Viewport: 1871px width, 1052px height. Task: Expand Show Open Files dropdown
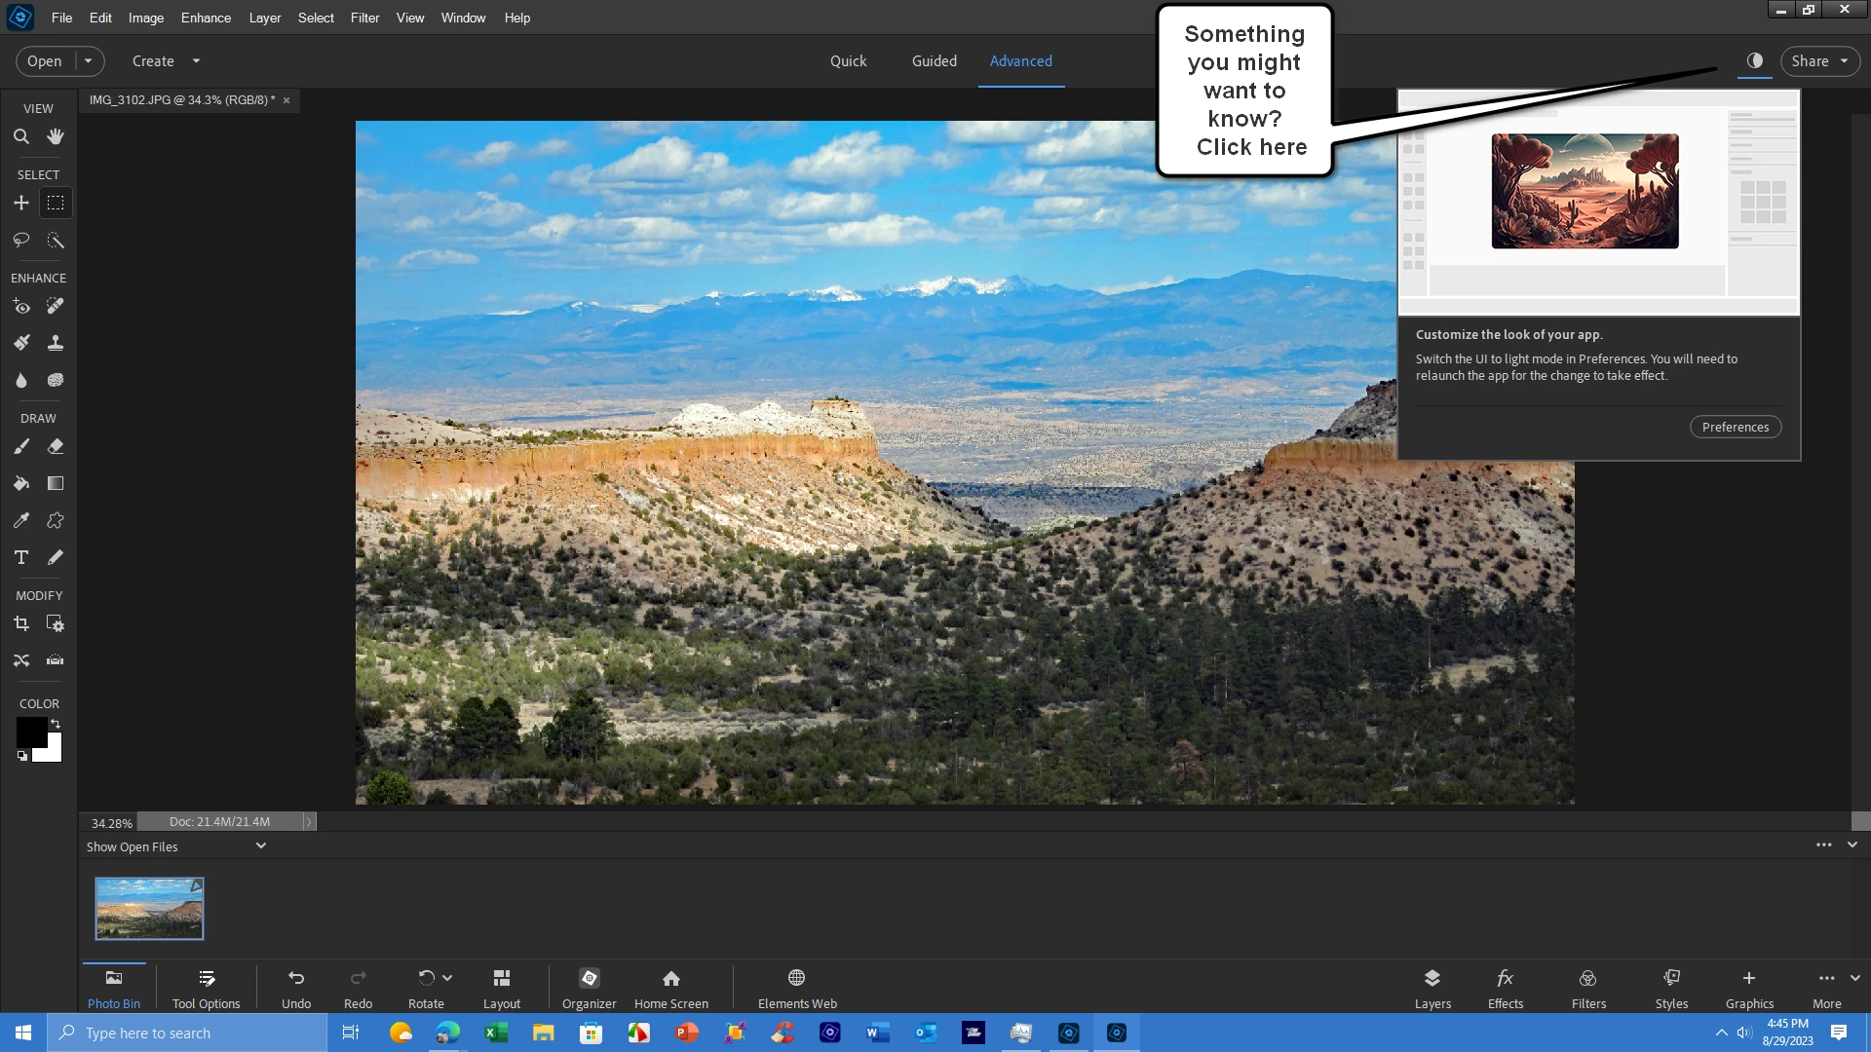260,845
